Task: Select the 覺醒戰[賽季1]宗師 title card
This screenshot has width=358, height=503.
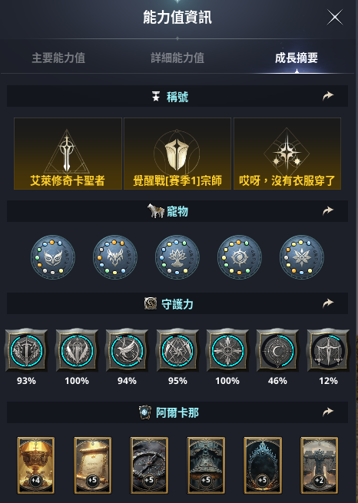Action: pos(177,154)
